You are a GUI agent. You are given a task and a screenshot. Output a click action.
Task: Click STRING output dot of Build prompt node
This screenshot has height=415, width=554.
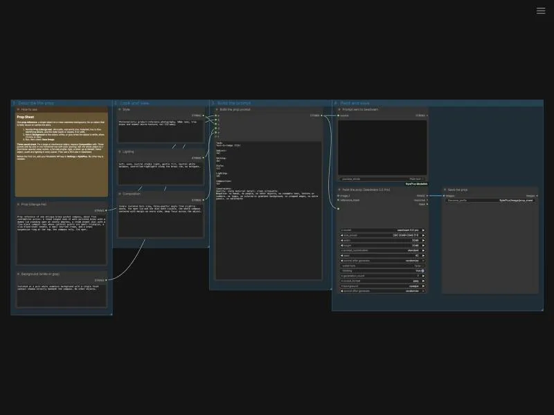(321, 116)
